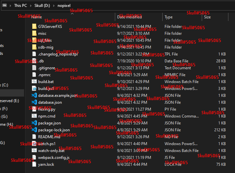Click date 9/12/2021 11:19 PM
The width and height of the screenshot is (235, 173).
click(x=134, y=158)
